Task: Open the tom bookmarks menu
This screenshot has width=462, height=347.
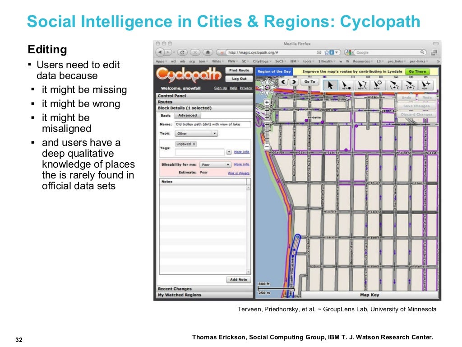Action: tap(203, 61)
